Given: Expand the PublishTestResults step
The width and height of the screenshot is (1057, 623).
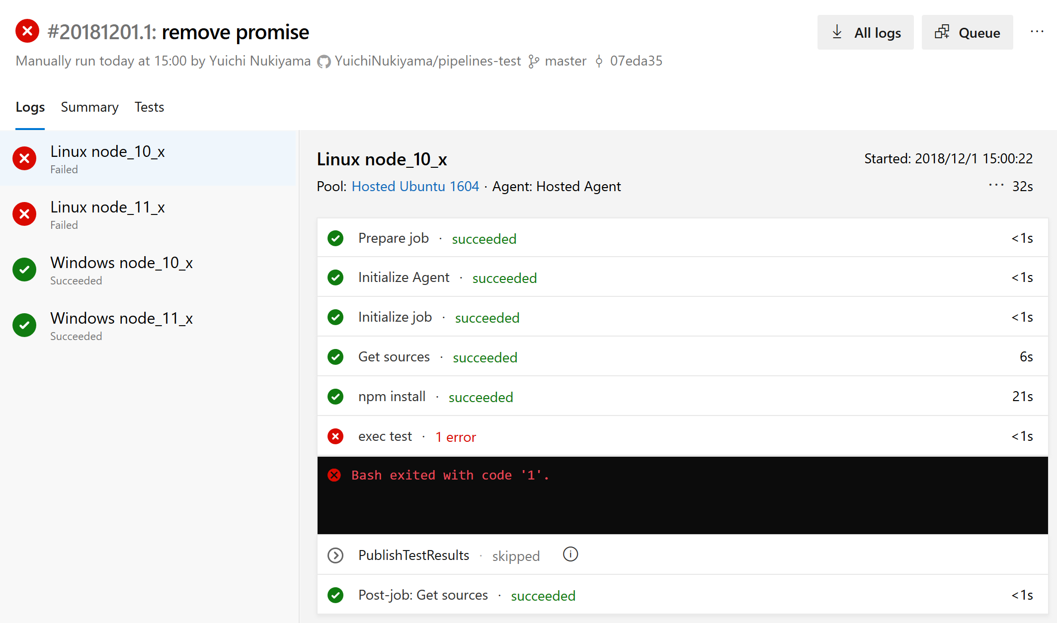Looking at the screenshot, I should 335,555.
